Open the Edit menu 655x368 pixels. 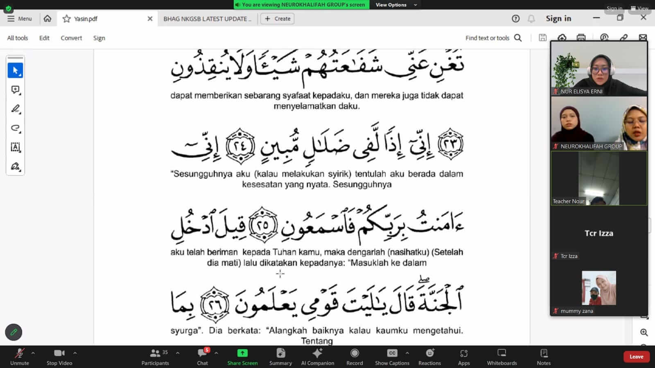tap(44, 38)
